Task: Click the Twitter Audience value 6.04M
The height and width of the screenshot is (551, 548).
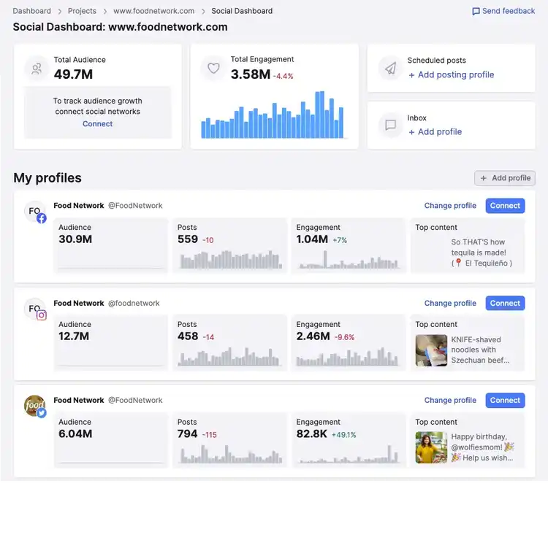Action: [x=75, y=434]
